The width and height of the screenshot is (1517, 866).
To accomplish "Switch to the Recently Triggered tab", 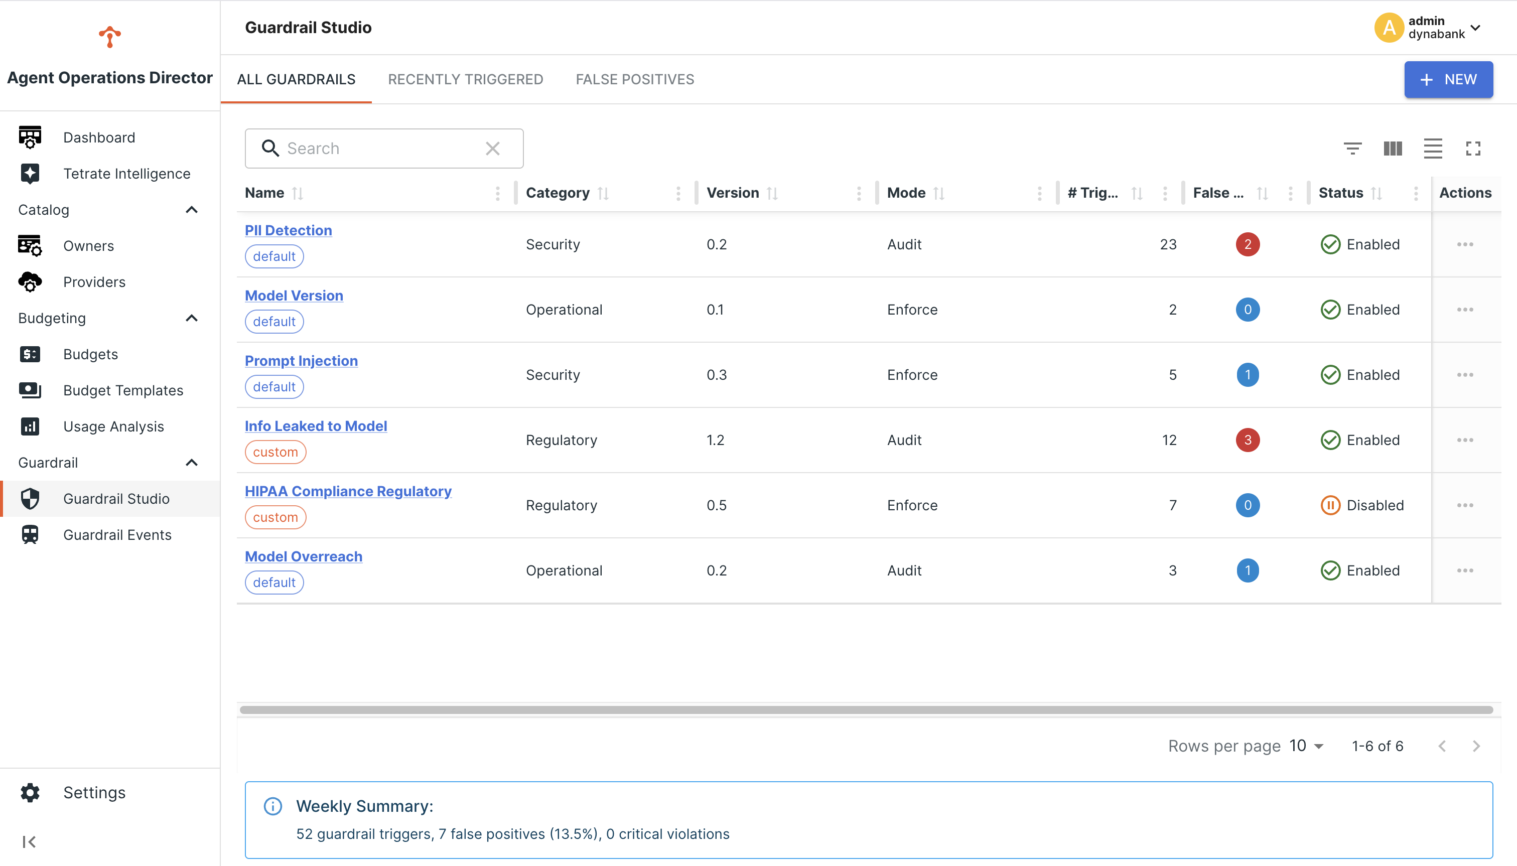I will coord(465,79).
